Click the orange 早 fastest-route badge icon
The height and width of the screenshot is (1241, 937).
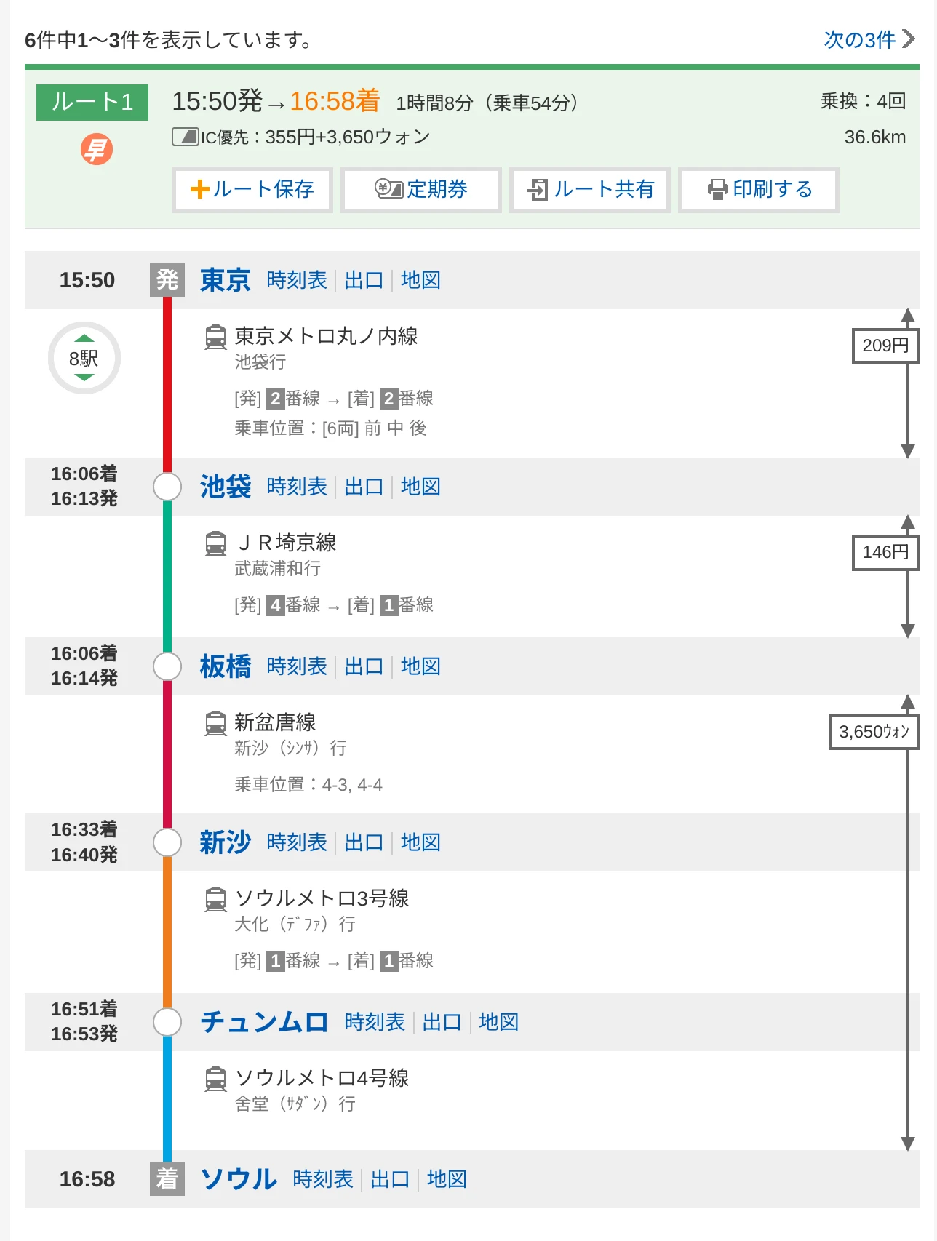(96, 149)
